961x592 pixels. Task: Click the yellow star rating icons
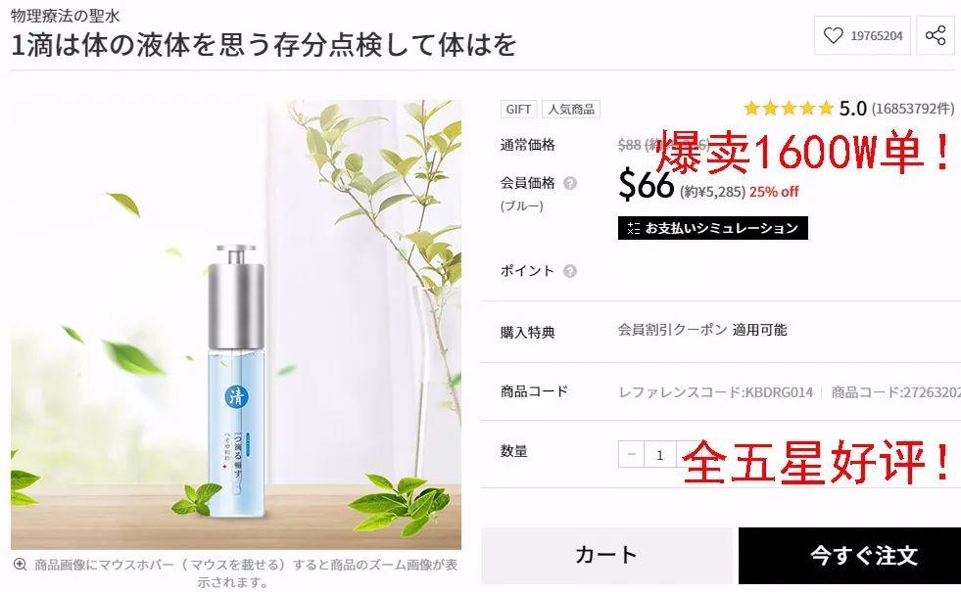click(789, 109)
